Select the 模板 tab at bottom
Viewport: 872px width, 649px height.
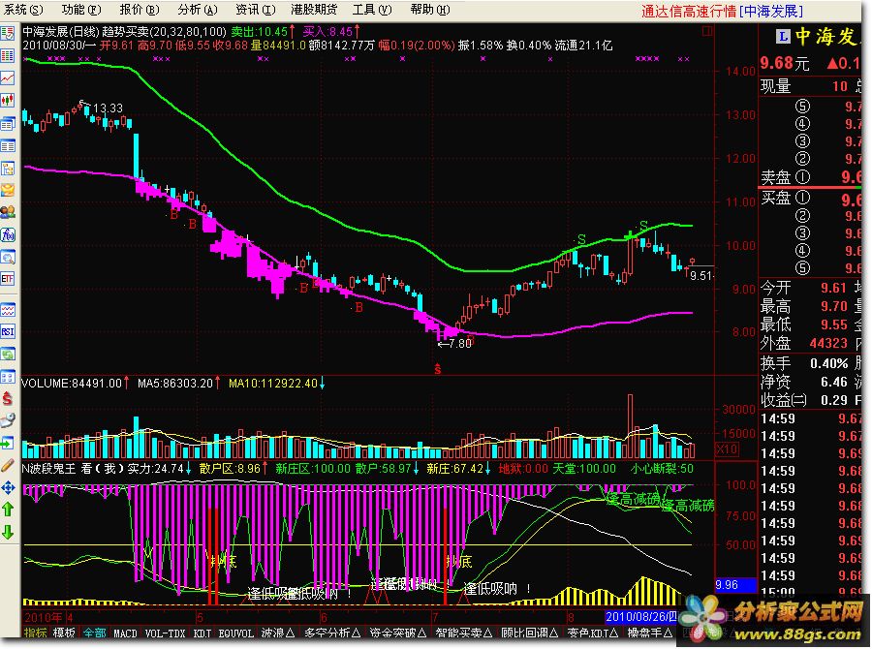coord(64,633)
